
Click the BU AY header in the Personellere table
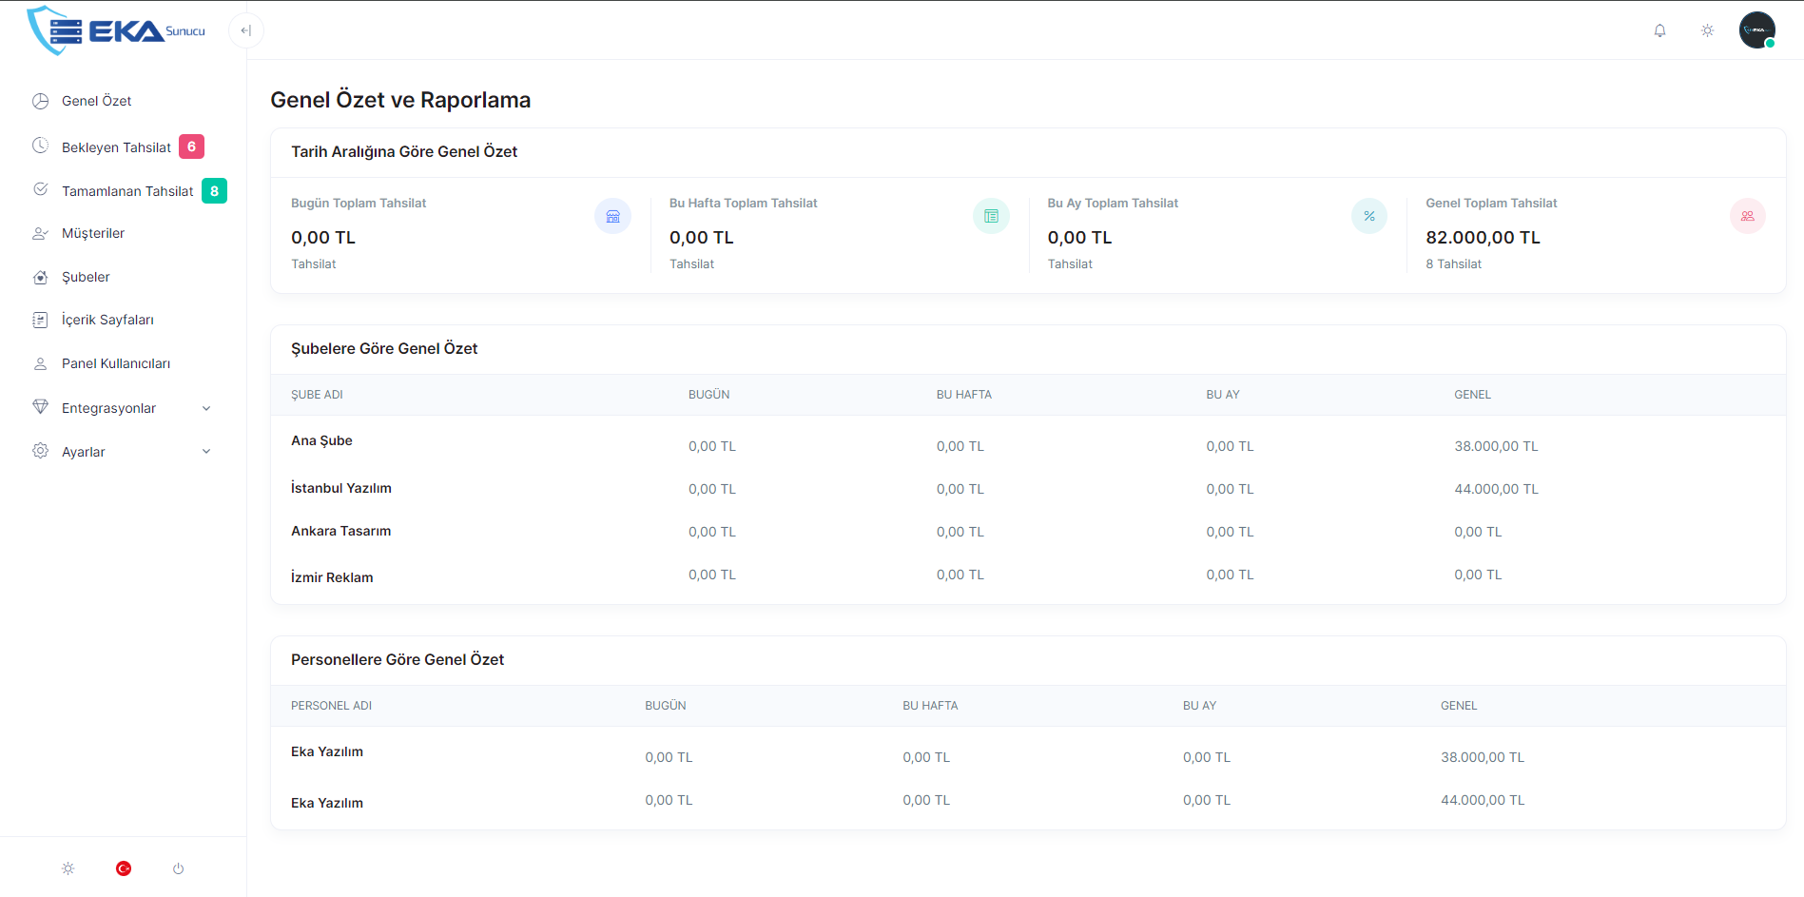1199,706
